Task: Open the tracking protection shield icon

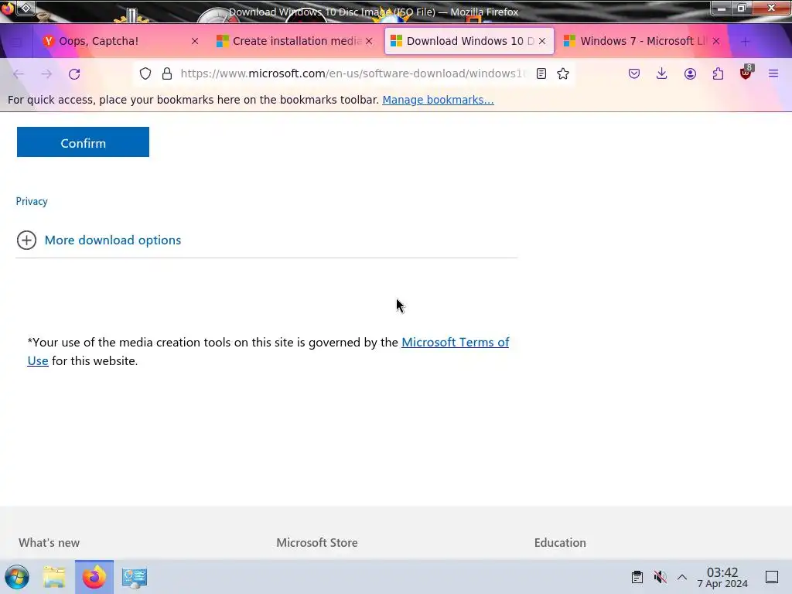Action: point(145,73)
